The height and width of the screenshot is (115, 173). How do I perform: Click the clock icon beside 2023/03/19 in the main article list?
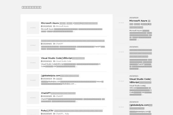42,79
